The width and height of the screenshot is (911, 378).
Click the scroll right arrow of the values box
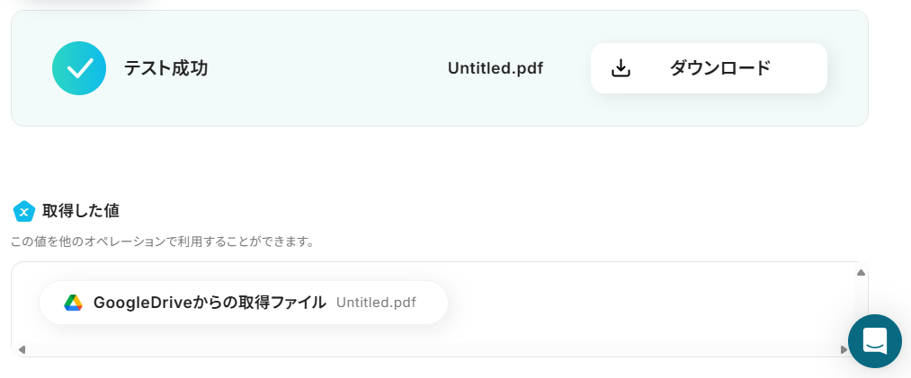click(x=844, y=349)
